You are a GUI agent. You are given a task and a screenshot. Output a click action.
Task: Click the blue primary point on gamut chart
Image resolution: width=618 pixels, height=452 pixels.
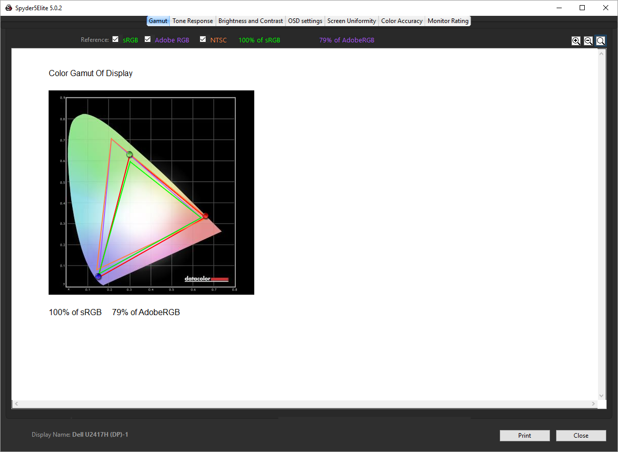tap(98, 276)
